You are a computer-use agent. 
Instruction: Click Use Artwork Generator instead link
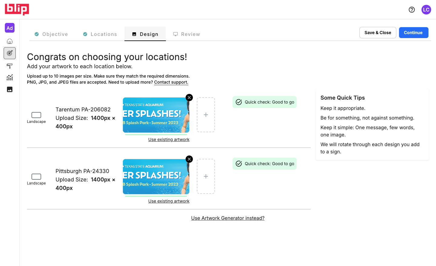228,218
